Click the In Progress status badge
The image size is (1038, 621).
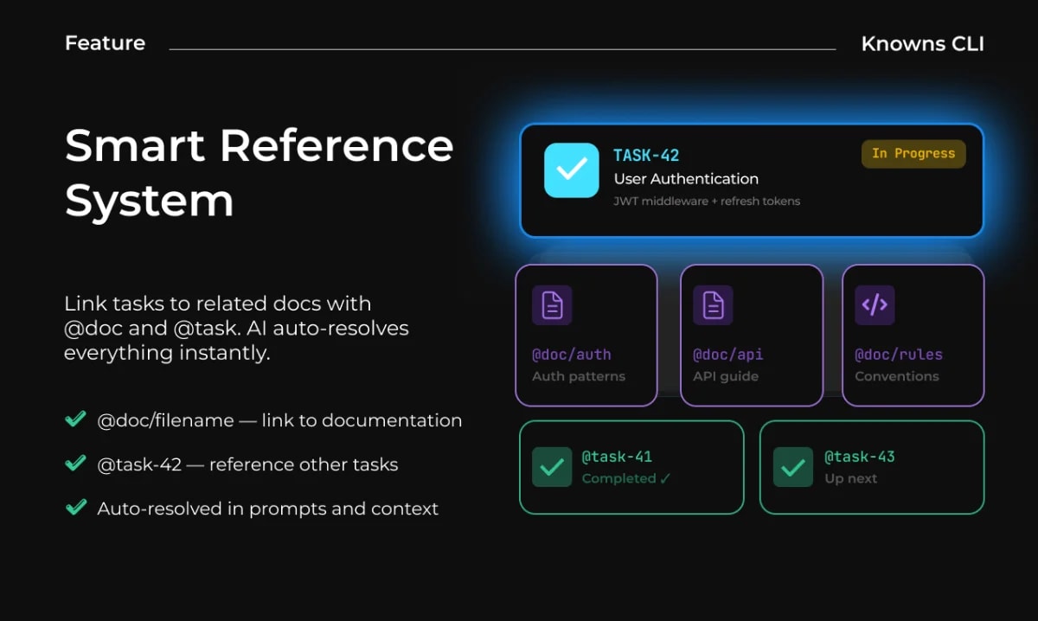(913, 153)
